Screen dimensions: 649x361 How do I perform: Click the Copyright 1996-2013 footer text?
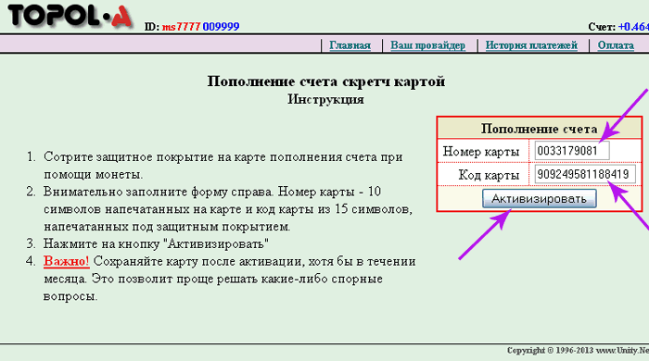[x=578, y=351]
